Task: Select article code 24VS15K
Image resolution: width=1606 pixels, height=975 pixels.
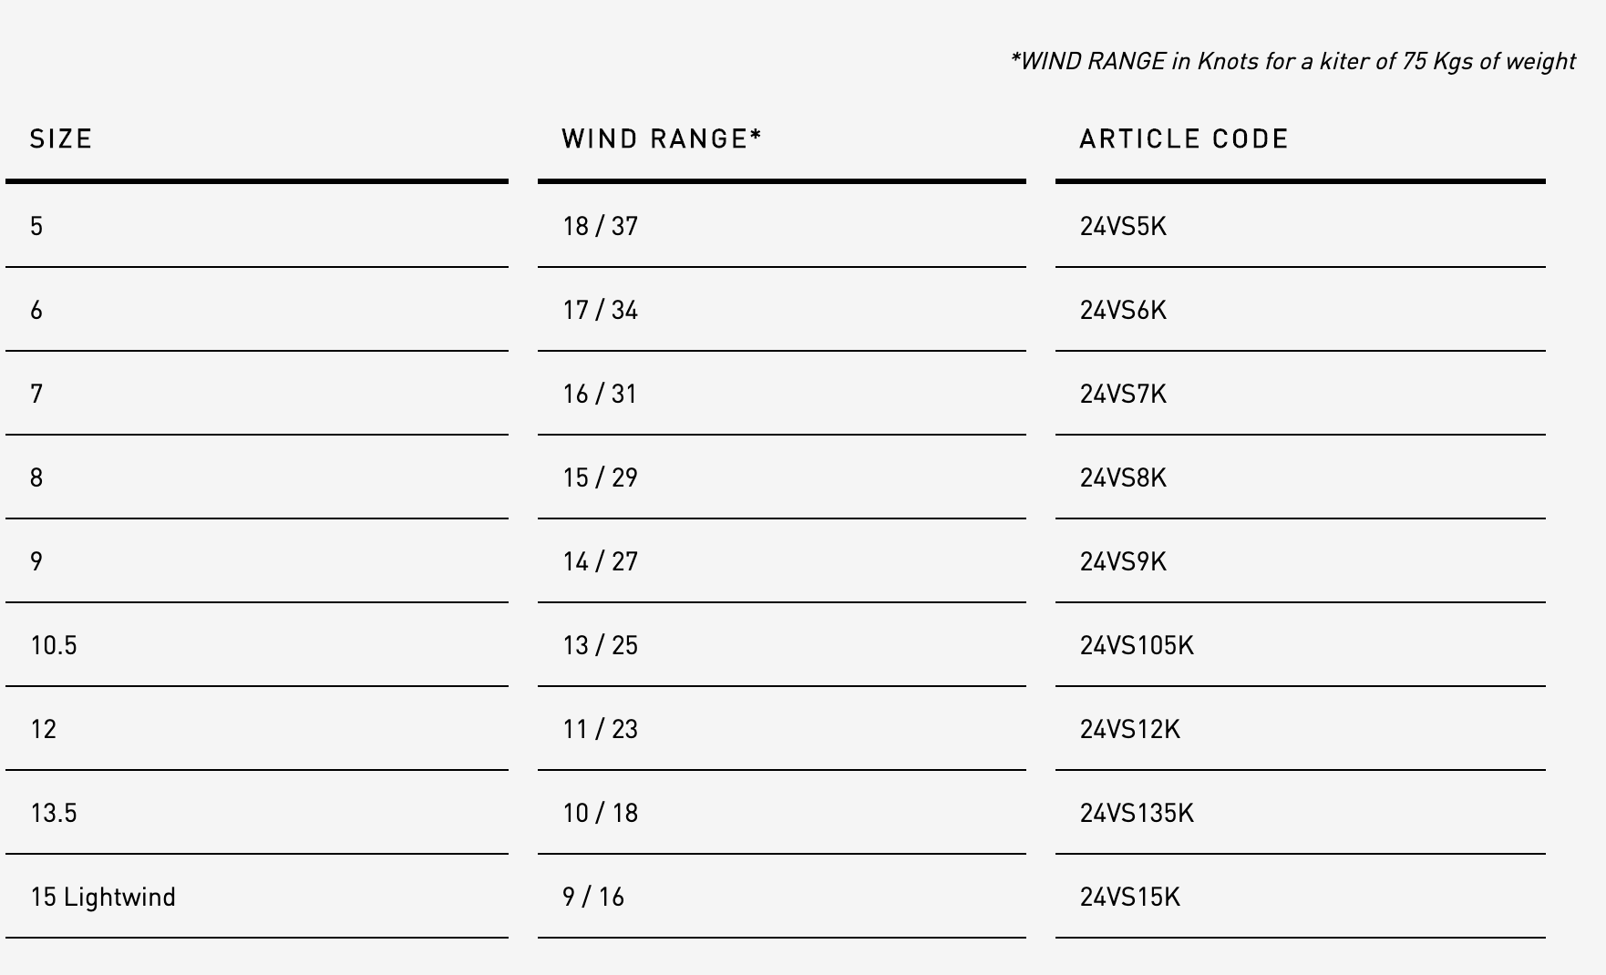Action: (x=1130, y=897)
